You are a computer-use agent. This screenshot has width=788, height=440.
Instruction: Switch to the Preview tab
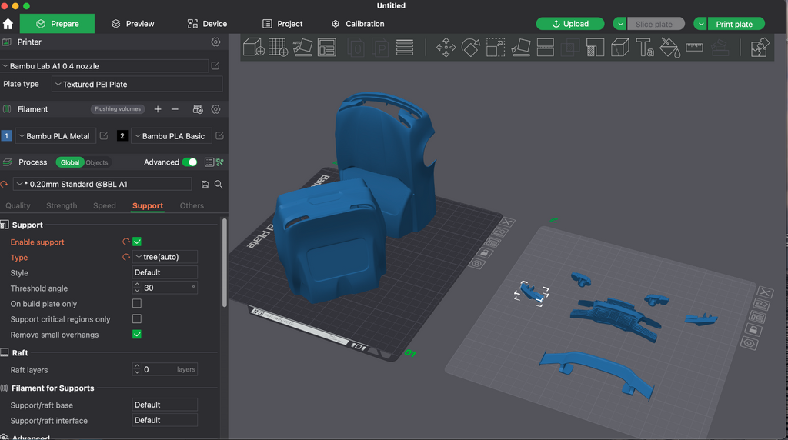[x=133, y=24]
